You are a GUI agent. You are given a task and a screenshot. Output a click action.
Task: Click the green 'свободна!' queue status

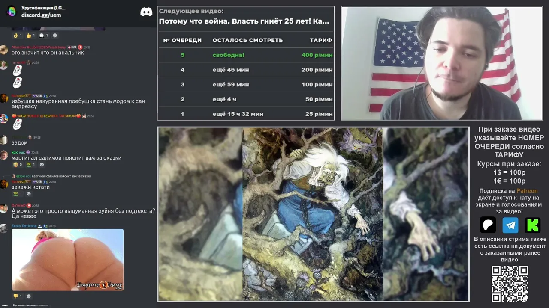pyautogui.click(x=228, y=55)
